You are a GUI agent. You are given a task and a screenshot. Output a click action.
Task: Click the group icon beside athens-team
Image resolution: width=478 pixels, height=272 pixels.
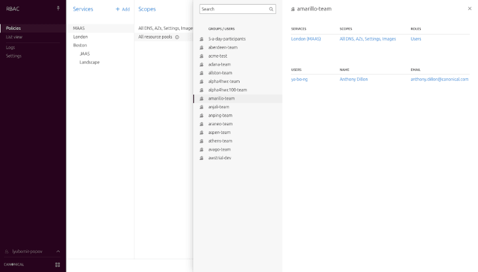click(x=202, y=141)
